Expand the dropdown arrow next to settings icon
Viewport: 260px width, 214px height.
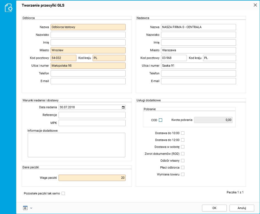point(31,208)
